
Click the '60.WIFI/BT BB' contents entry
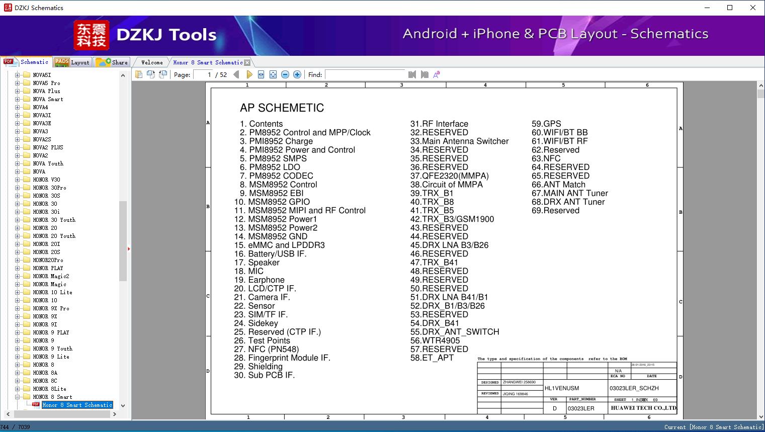[560, 133]
